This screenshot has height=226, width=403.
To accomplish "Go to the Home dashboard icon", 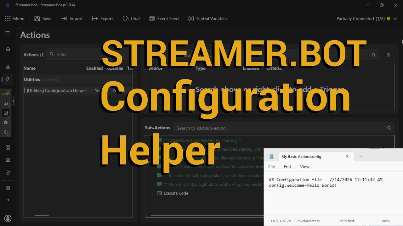I will point(8,49).
